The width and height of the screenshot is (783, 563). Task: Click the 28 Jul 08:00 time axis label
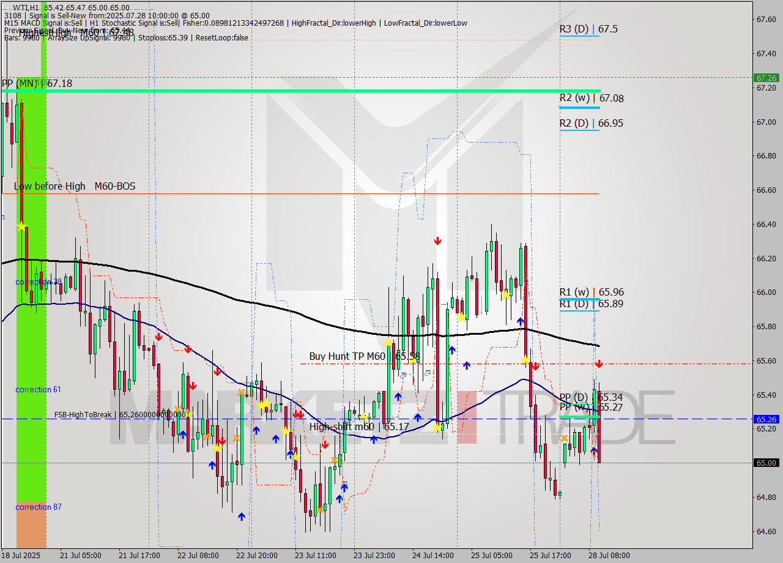click(x=608, y=556)
